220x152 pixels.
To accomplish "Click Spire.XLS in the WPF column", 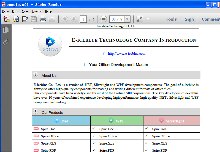I will point(107,143).
